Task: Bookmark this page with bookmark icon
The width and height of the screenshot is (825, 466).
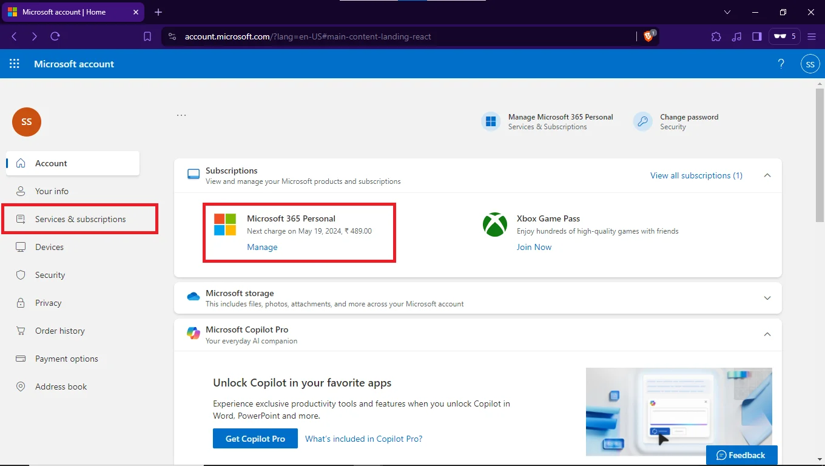Action: coord(147,36)
